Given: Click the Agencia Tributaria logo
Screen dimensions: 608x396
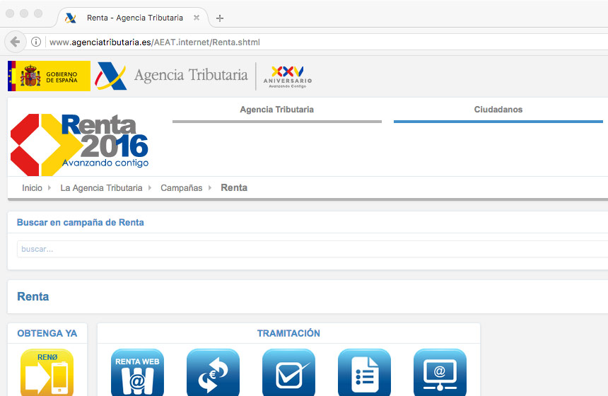Looking at the screenshot, I should pos(171,76).
